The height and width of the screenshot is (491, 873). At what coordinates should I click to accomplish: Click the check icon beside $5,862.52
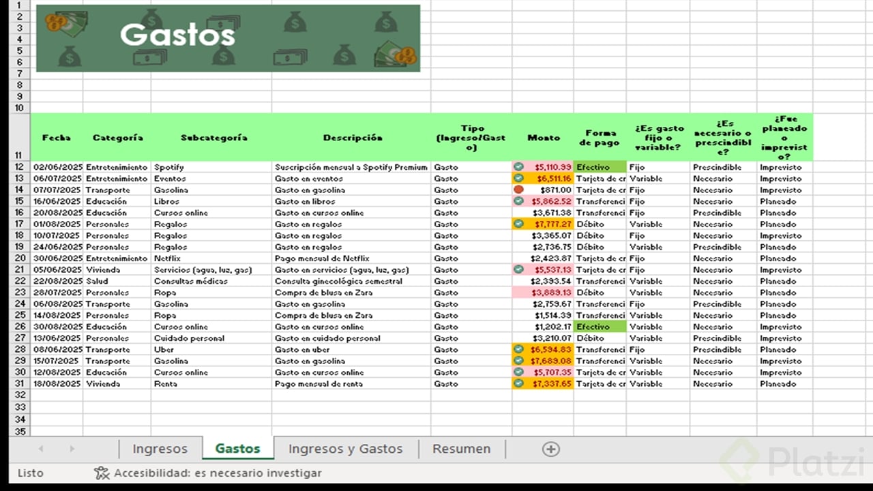tap(518, 201)
